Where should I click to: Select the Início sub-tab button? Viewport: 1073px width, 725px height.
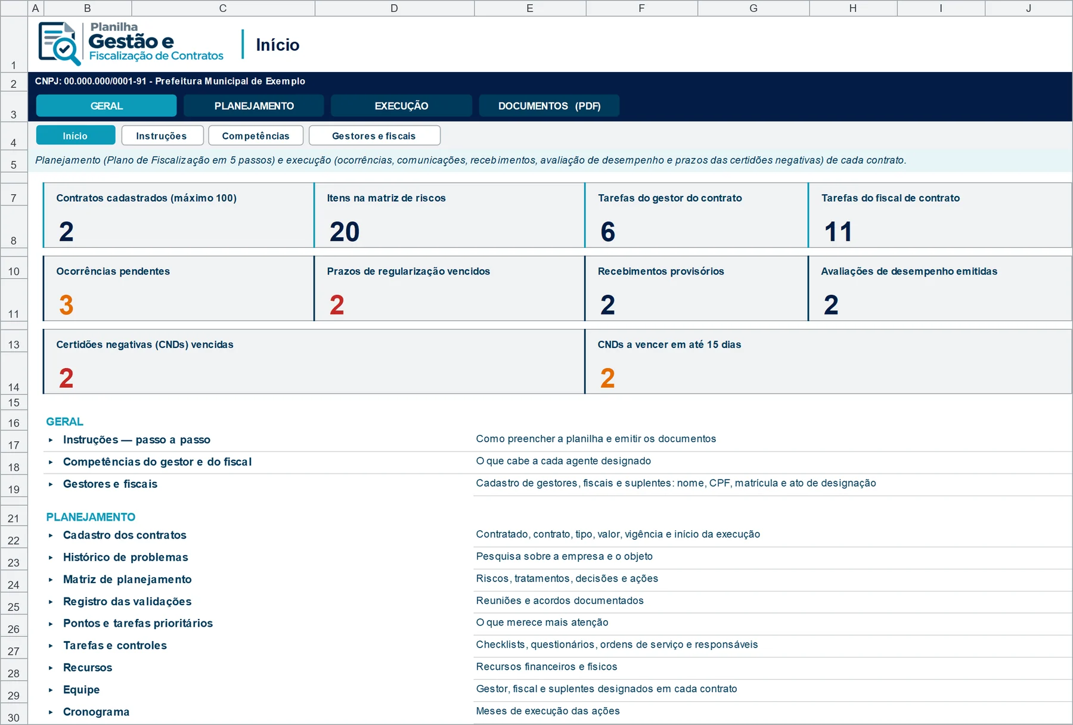pos(76,135)
